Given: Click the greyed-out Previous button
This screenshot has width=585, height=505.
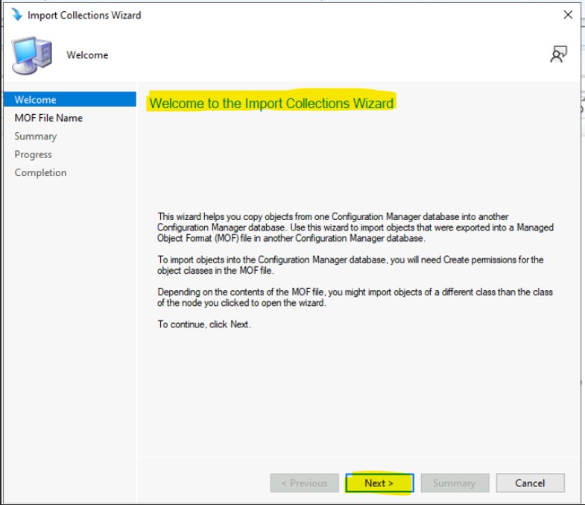Looking at the screenshot, I should [x=305, y=483].
